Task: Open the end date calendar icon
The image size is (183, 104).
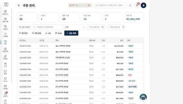Action: pyautogui.click(x=123, y=27)
